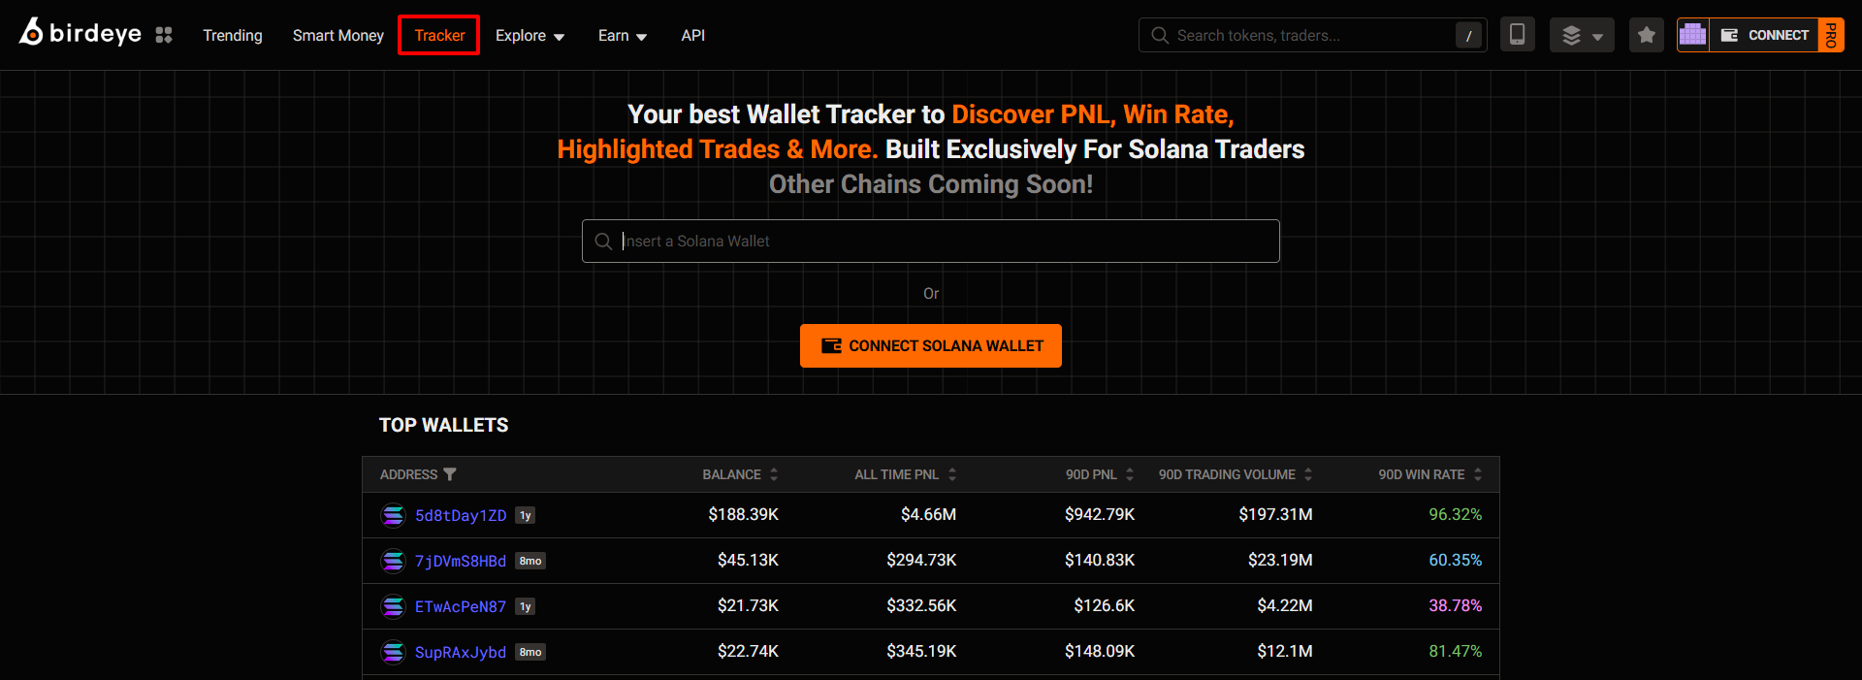Click Solana icon for 5d8tDay1ZD

(393, 515)
